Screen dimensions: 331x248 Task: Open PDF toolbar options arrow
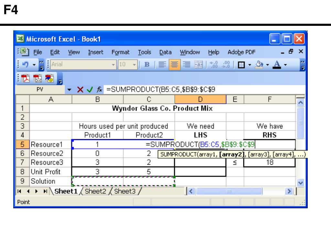60,79
